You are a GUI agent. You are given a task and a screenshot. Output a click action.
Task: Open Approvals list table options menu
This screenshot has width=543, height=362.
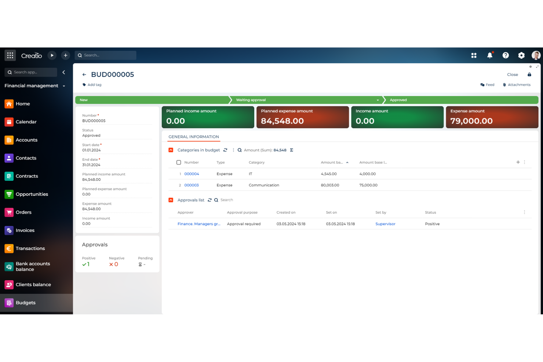(x=525, y=212)
